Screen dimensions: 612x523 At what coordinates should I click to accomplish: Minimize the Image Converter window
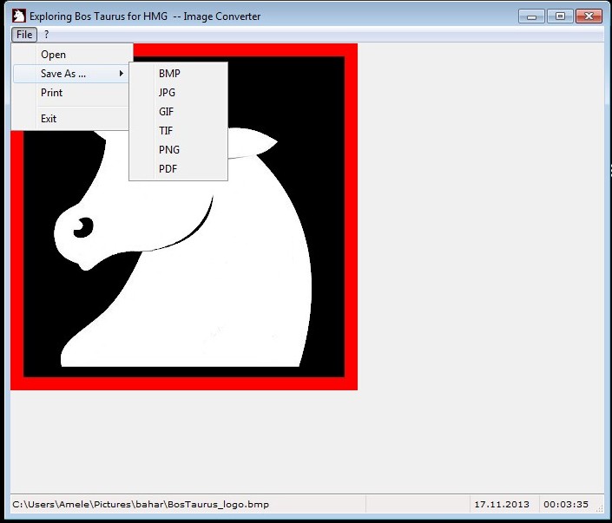(x=531, y=16)
